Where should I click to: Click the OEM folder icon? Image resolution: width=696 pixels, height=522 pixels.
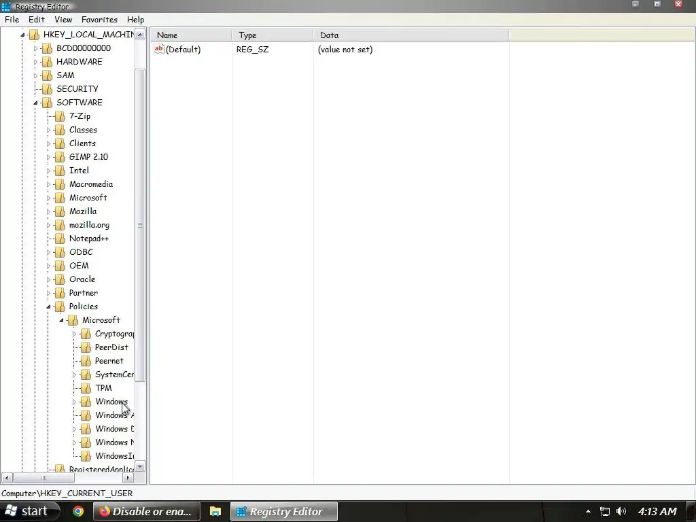point(60,266)
